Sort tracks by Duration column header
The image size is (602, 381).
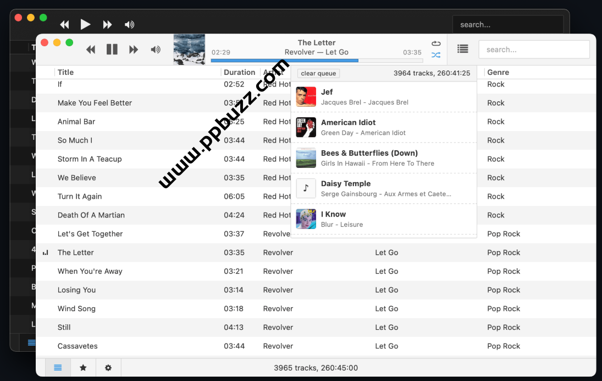click(239, 72)
